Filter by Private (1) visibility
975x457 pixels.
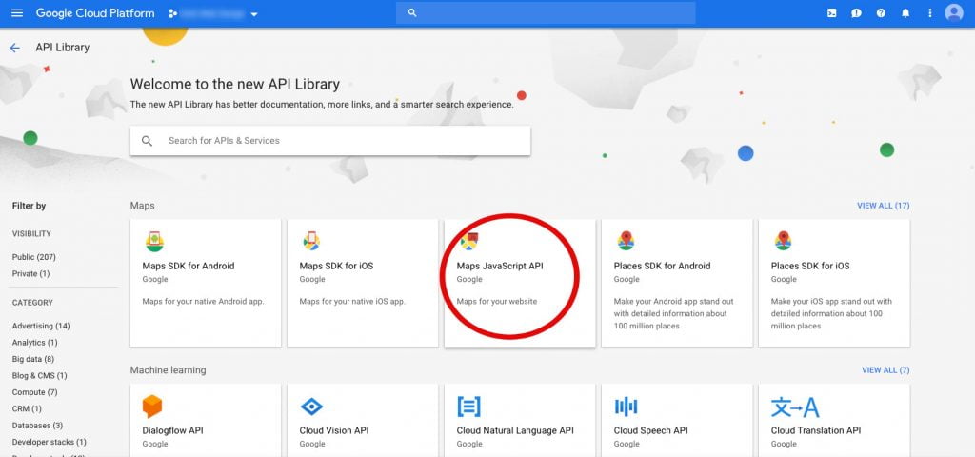[30, 273]
